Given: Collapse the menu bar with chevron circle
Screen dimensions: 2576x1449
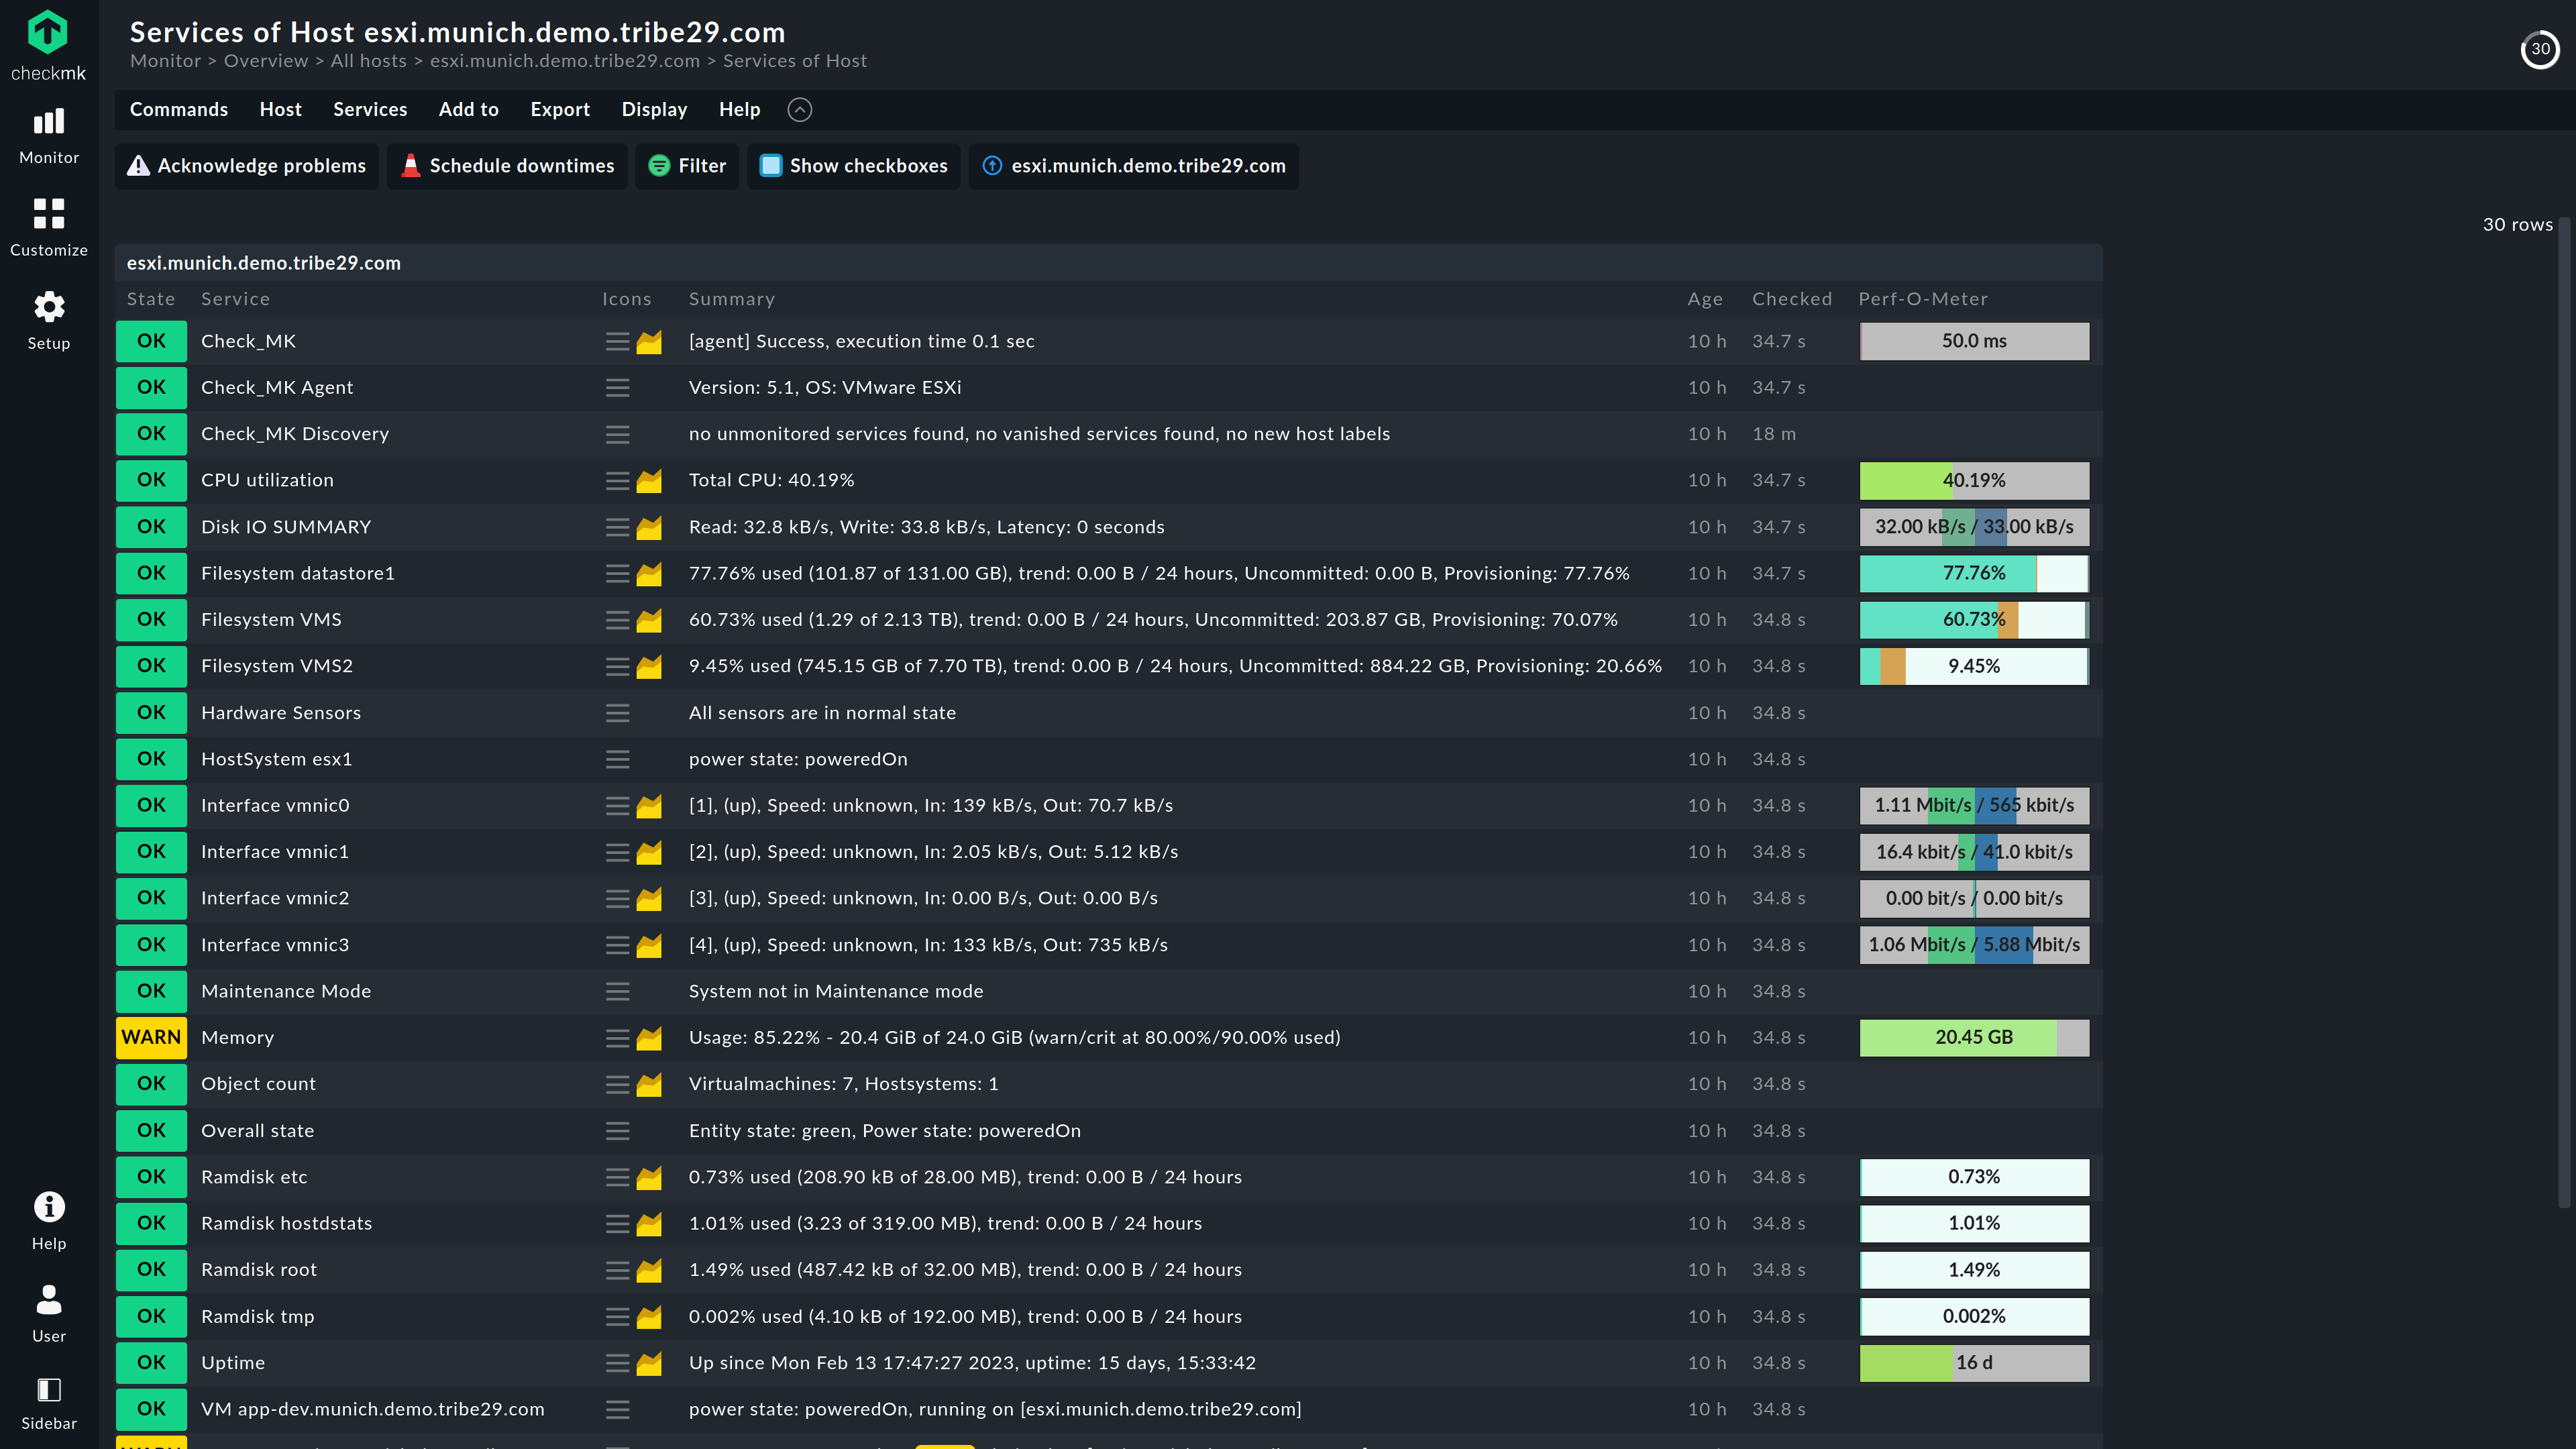Looking at the screenshot, I should pyautogui.click(x=800, y=110).
